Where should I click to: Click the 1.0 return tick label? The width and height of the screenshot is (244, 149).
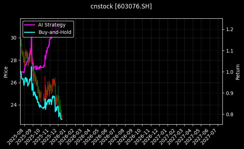229,72
